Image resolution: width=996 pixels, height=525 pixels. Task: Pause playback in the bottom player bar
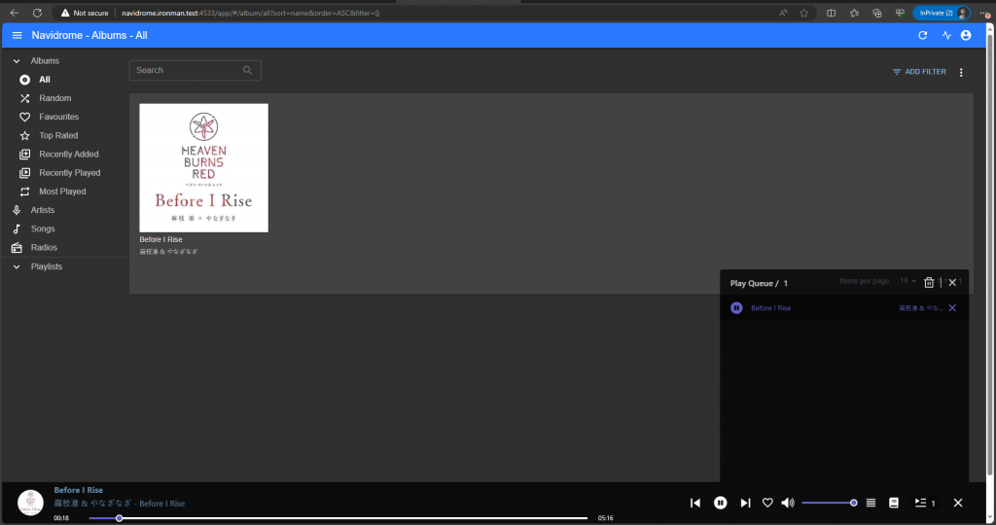click(721, 503)
